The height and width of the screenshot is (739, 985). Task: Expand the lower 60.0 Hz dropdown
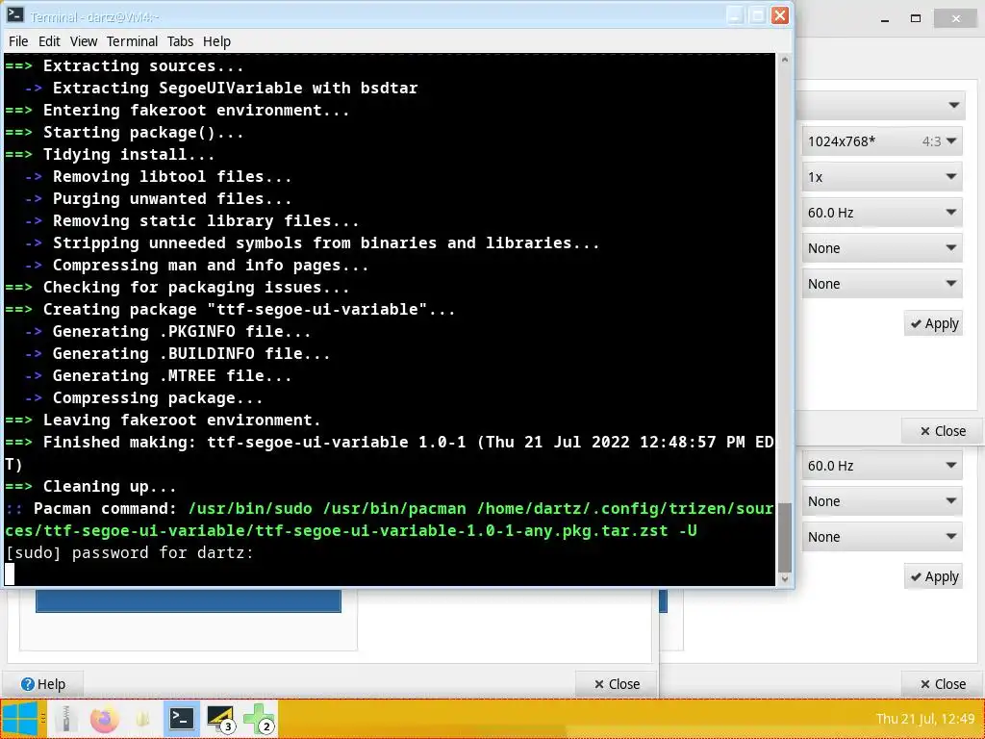882,466
